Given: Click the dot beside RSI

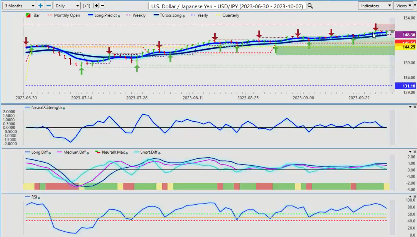Looking at the screenshot, I should (x=39, y=198).
